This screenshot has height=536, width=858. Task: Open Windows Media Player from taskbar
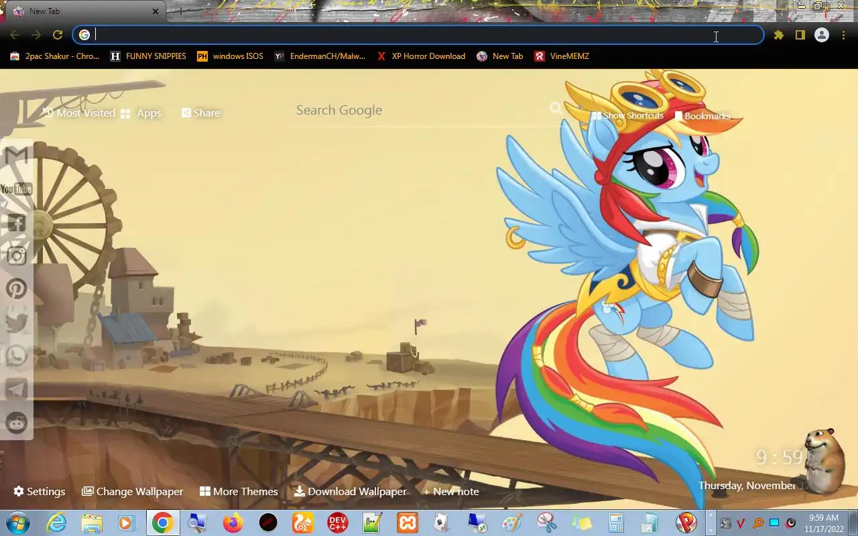point(127,523)
